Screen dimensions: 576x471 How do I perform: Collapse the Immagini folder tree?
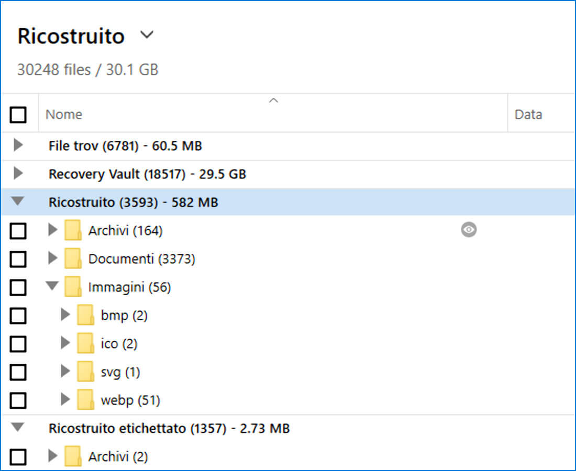click(51, 287)
